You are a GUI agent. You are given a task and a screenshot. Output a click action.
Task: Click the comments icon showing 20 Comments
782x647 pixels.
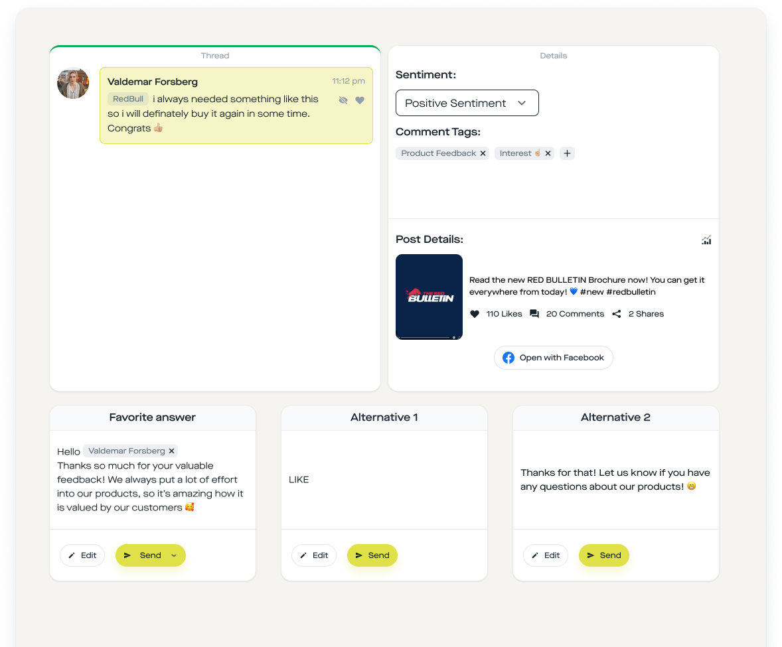click(x=534, y=313)
